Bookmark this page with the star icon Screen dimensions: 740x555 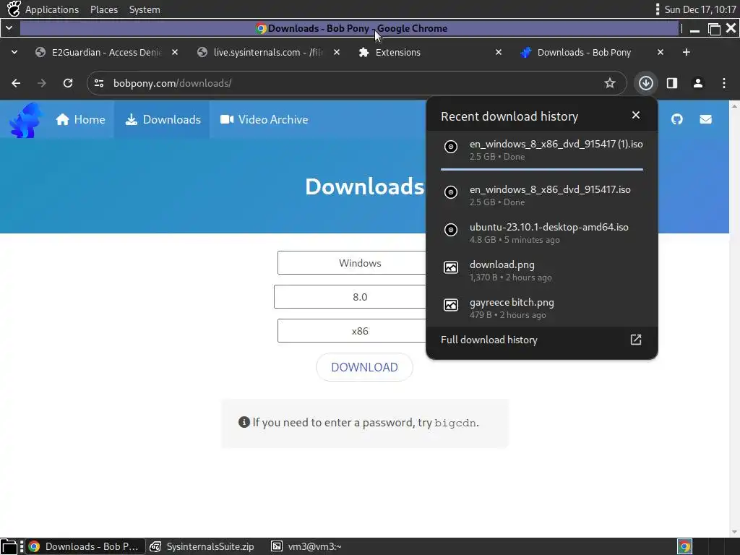[x=610, y=83]
